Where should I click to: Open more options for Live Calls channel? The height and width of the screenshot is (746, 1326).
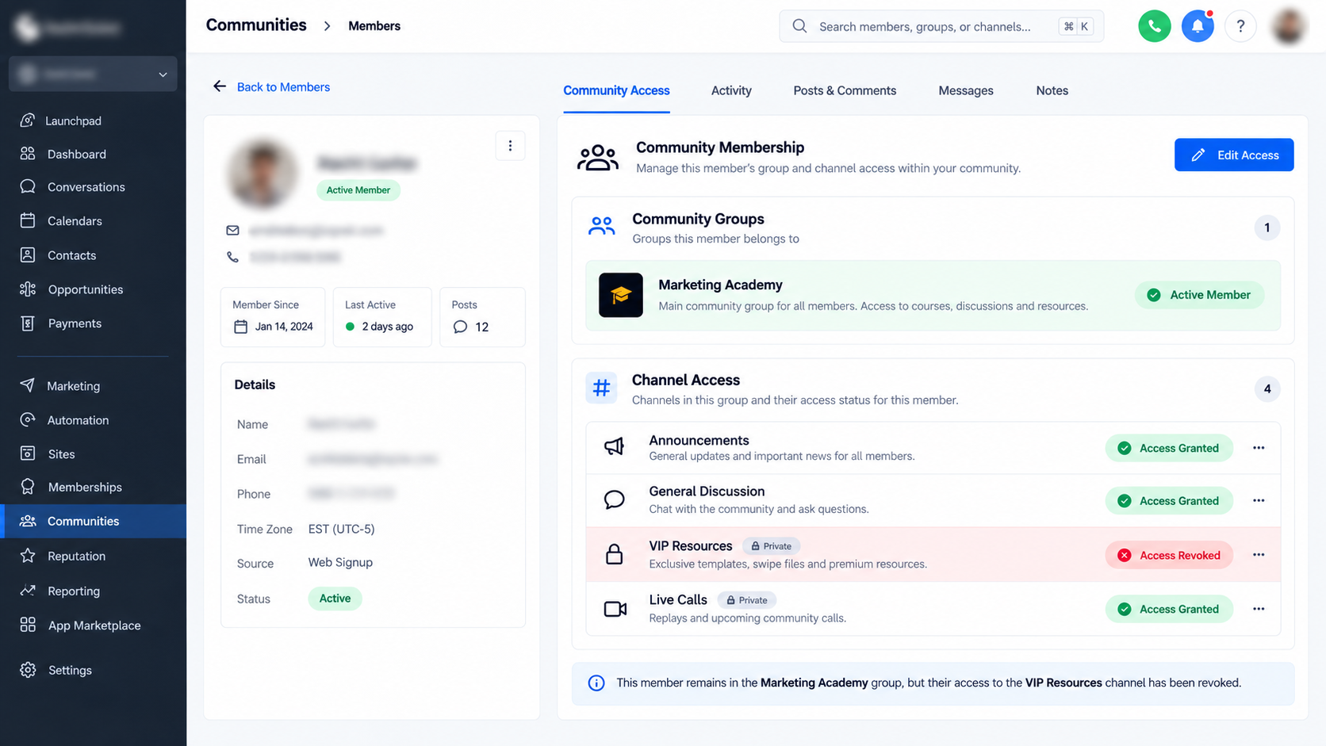pyautogui.click(x=1259, y=609)
